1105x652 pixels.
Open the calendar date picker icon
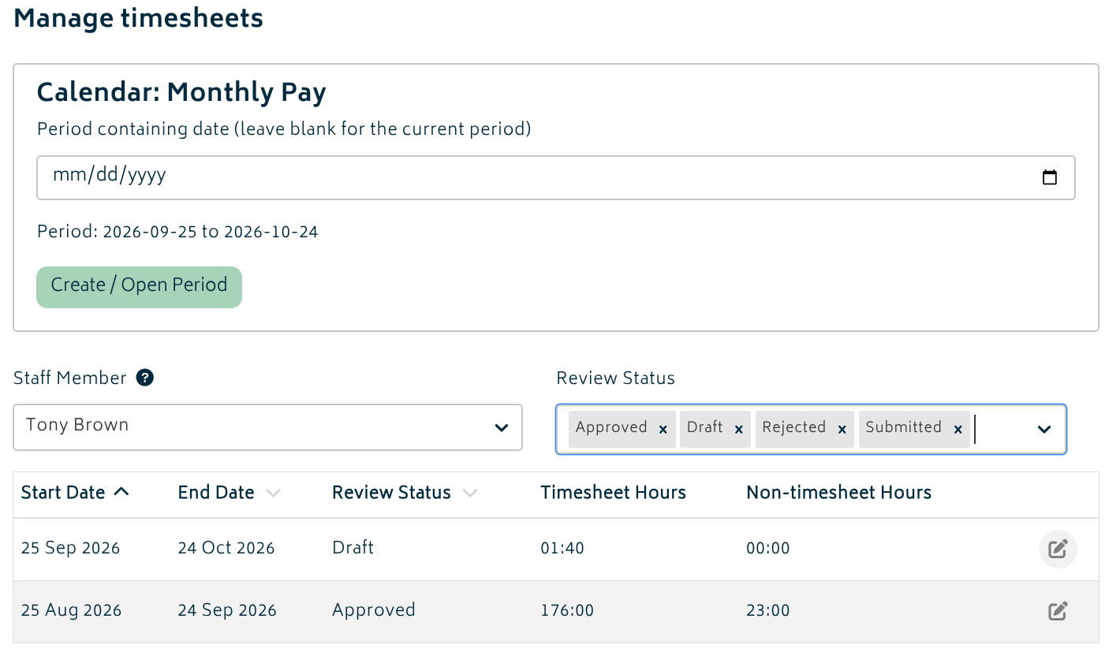pyautogui.click(x=1050, y=177)
